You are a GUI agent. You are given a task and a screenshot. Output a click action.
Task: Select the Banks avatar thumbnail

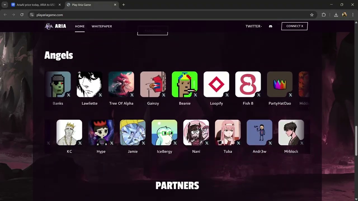(58, 84)
